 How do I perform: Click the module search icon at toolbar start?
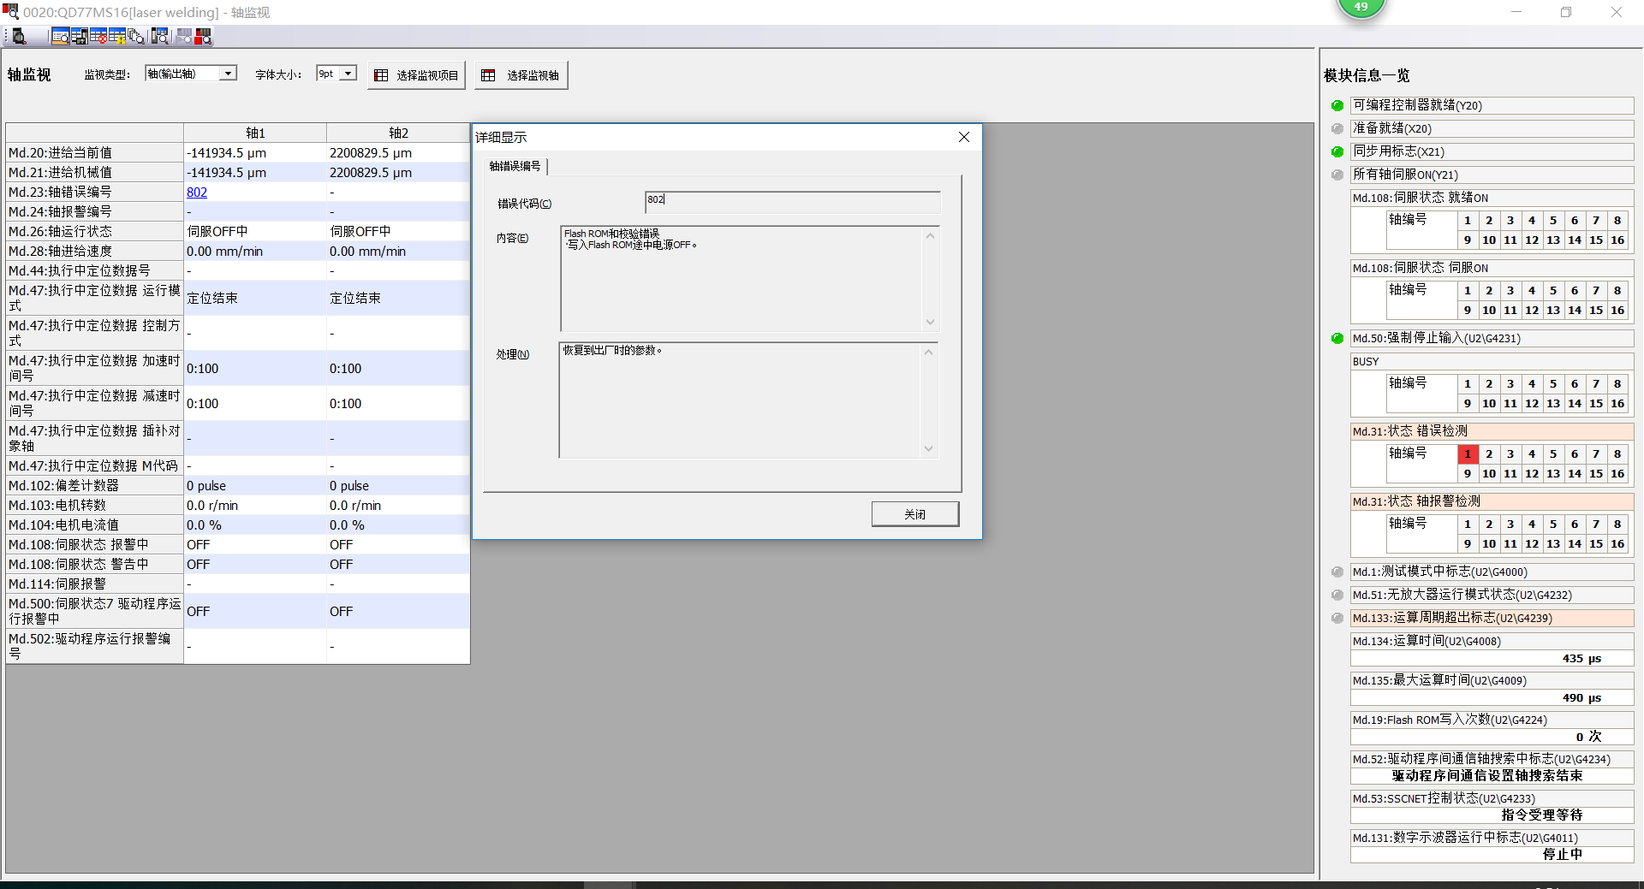pos(19,36)
